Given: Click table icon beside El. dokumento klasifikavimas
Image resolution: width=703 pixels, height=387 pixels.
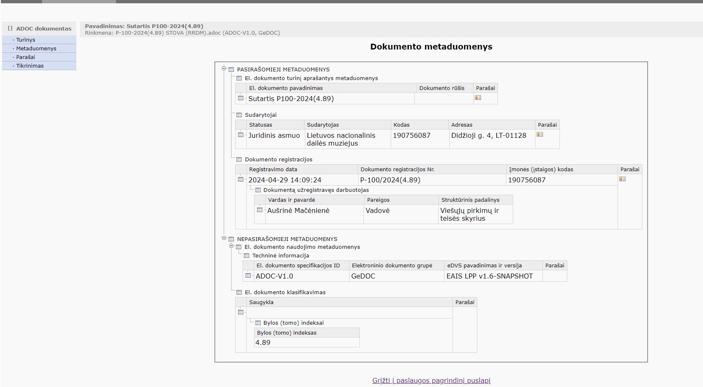Looking at the screenshot, I should 239,293.
